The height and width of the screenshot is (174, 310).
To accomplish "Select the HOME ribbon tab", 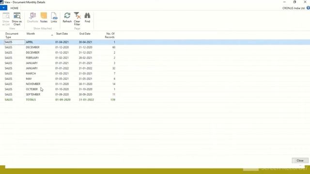I will tap(14, 8).
